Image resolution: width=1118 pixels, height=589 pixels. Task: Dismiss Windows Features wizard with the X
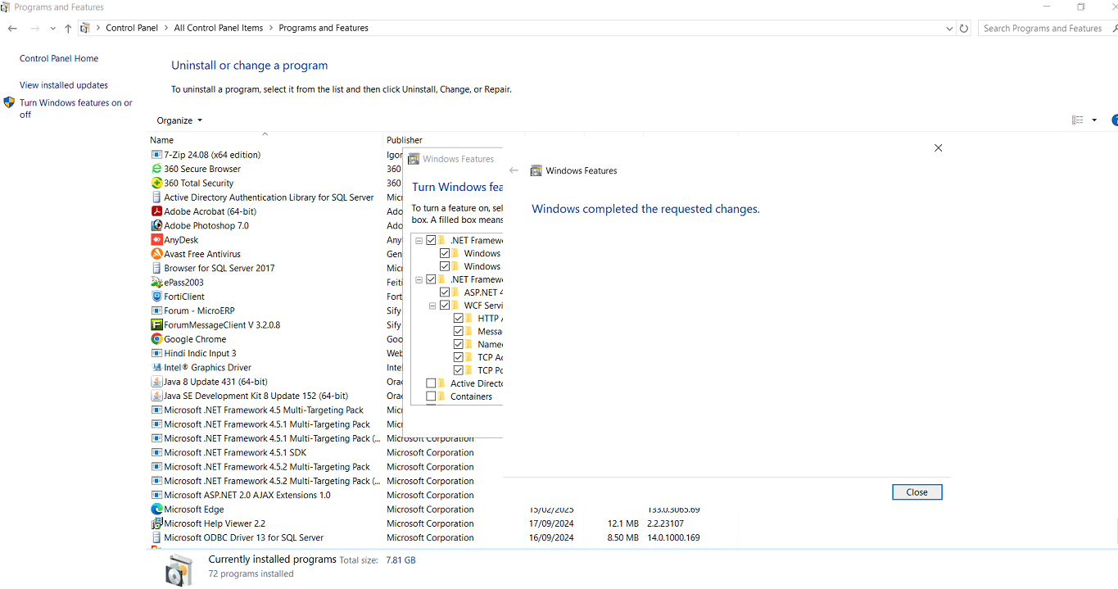click(x=938, y=148)
